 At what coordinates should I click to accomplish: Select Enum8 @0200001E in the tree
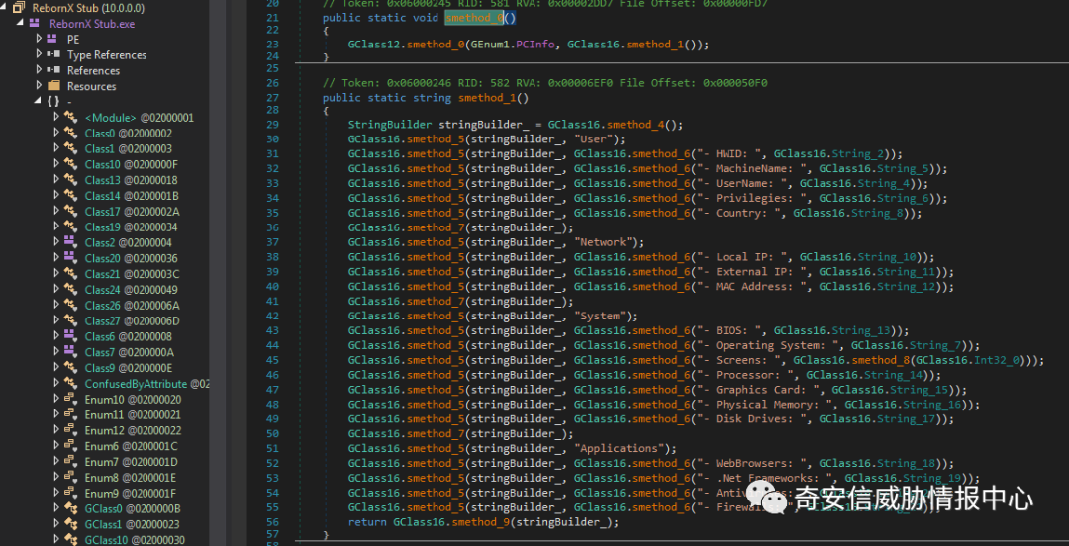[x=131, y=477]
